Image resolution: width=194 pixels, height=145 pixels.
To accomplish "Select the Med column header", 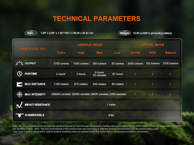I will pyautogui.click(x=100, y=53).
